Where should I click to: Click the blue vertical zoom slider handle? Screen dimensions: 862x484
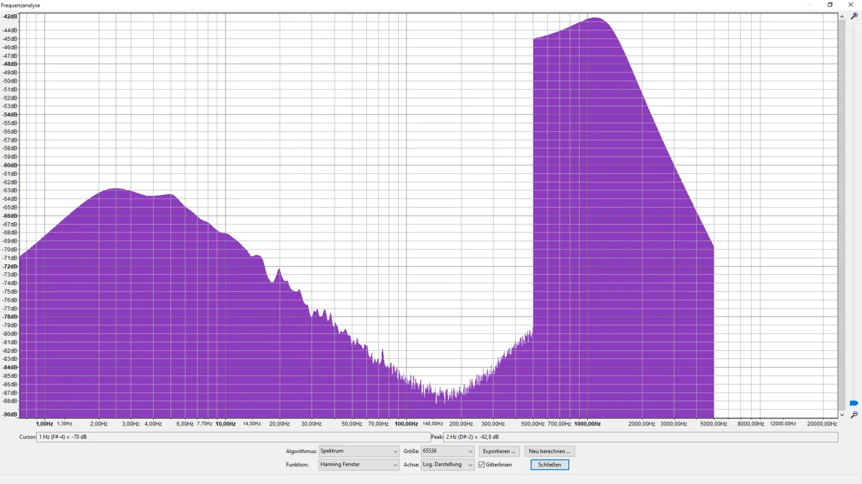[x=854, y=403]
